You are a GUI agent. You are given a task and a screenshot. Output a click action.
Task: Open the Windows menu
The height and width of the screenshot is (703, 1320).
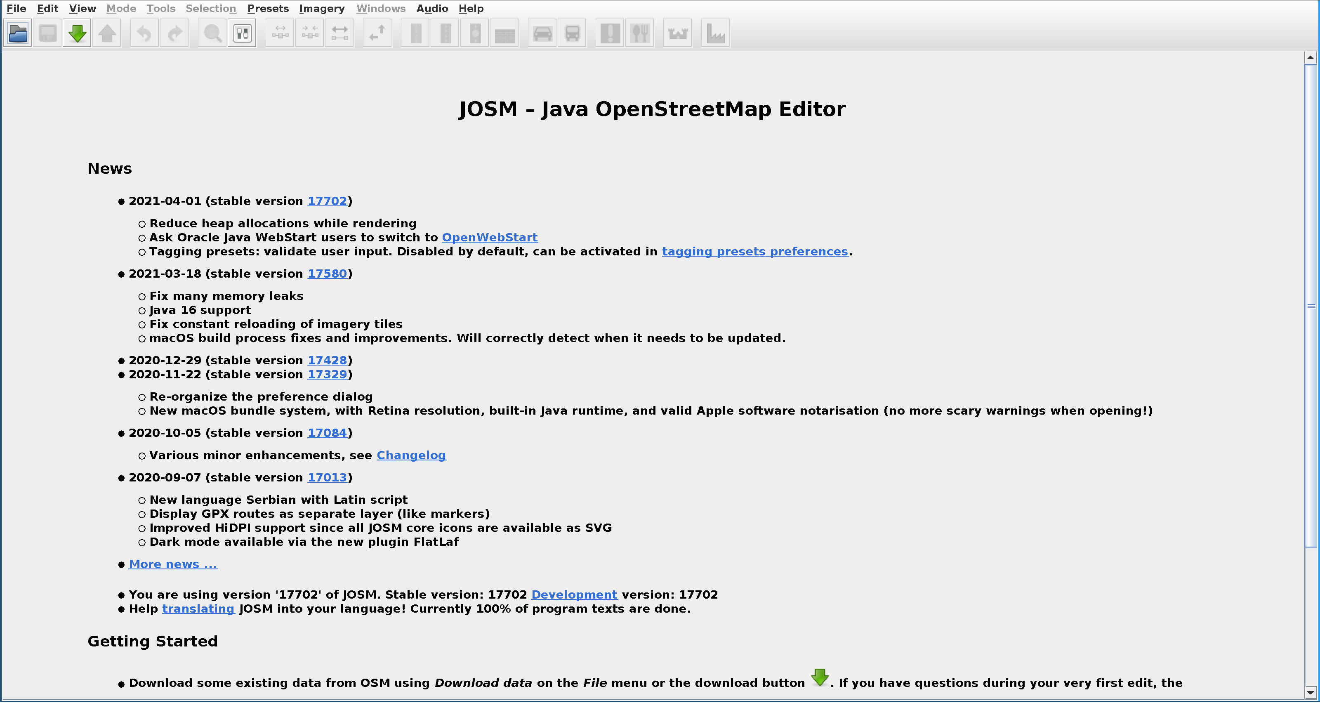pyautogui.click(x=381, y=8)
